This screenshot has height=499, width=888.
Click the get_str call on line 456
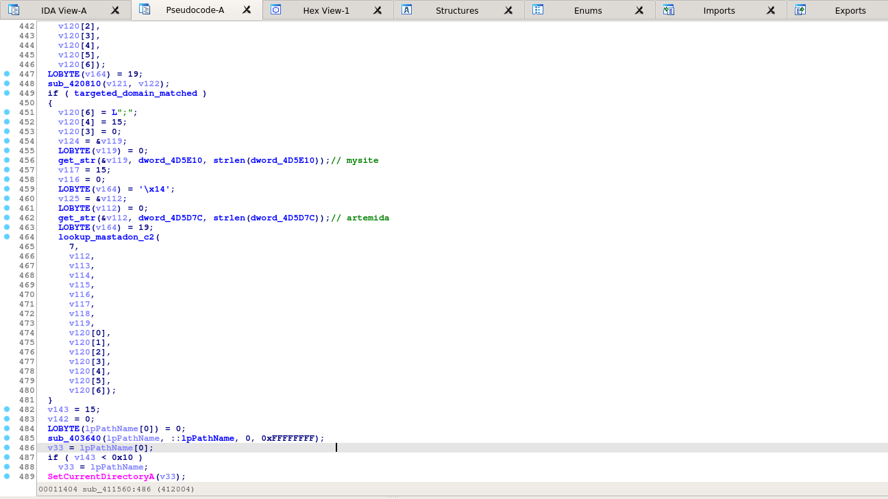(x=77, y=160)
